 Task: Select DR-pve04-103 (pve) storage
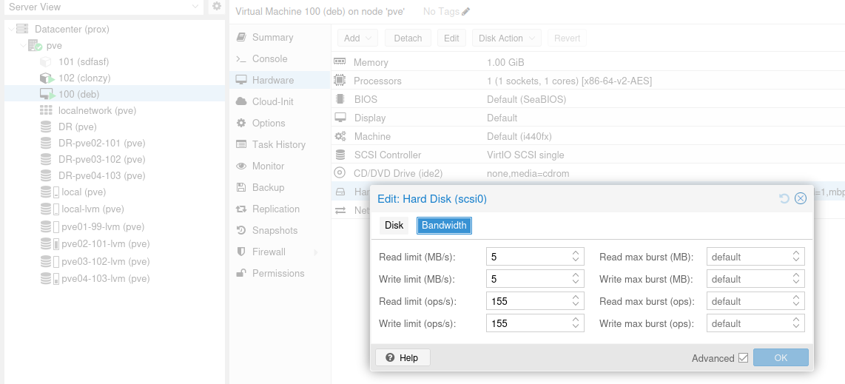[102, 175]
